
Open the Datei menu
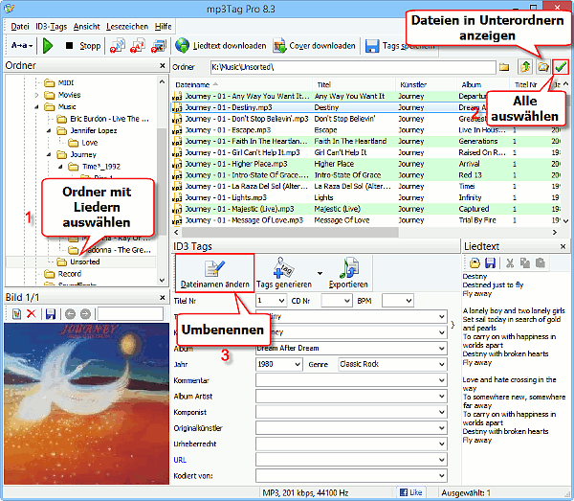pyautogui.click(x=20, y=27)
